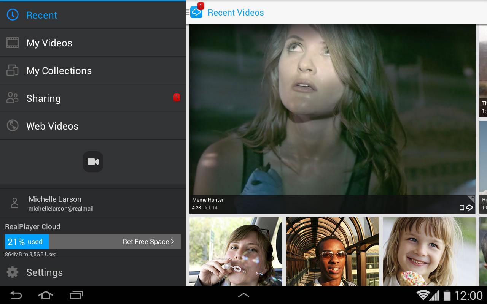Click the clock icon beside Recent
Viewport: 487px width, 304px height.
[13, 15]
